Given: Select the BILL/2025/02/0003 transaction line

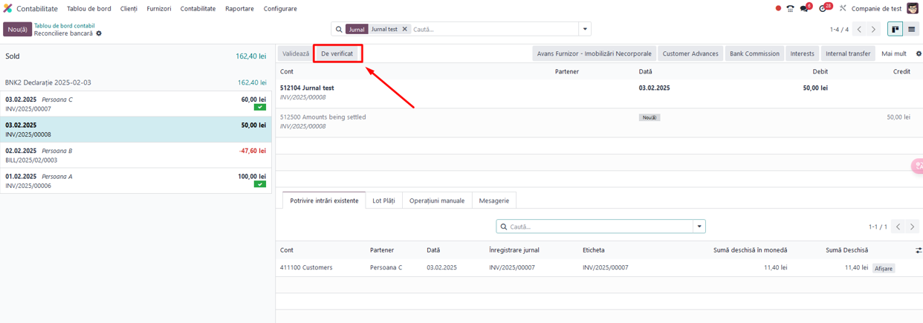Looking at the screenshot, I should 135,155.
